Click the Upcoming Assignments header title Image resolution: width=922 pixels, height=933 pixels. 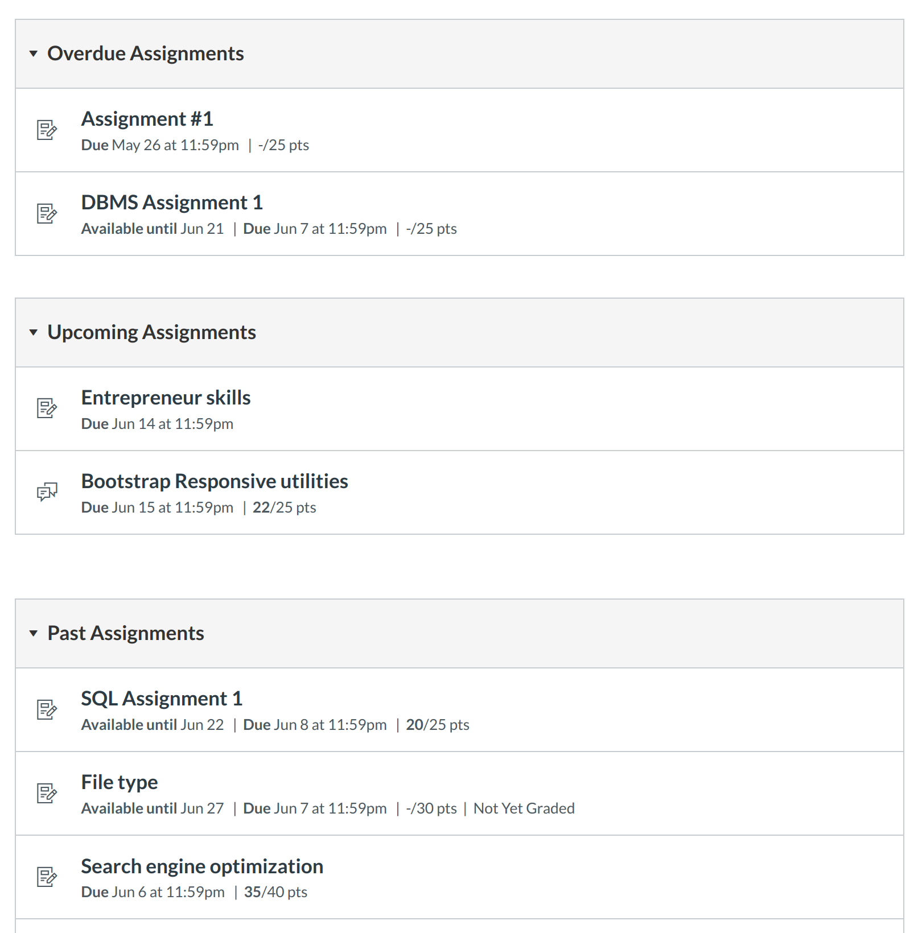coord(151,332)
